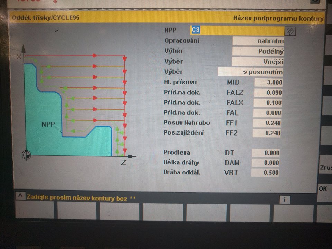Click the selection icon beside the NPP field

click(290, 31)
